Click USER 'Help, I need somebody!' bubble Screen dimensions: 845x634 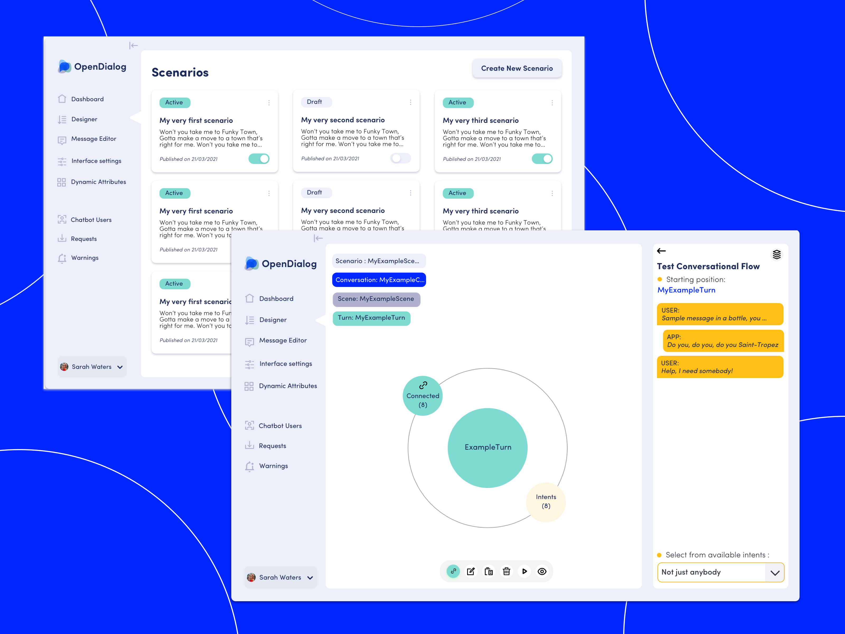pos(720,367)
